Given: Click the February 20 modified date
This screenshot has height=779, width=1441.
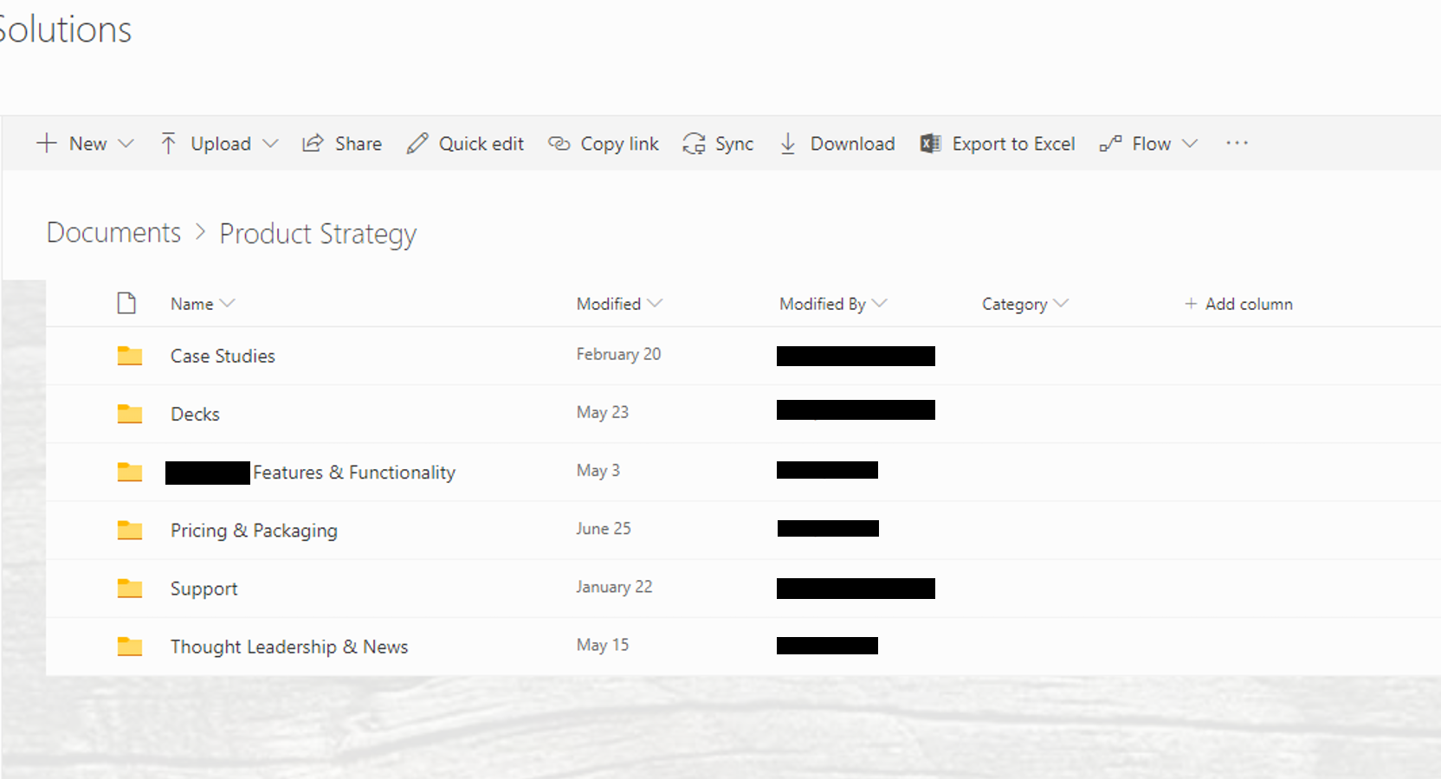Looking at the screenshot, I should pos(618,354).
